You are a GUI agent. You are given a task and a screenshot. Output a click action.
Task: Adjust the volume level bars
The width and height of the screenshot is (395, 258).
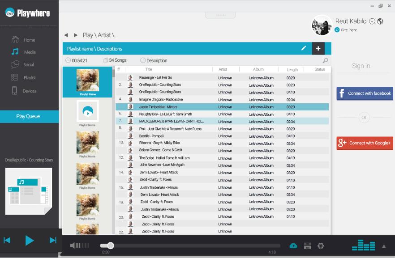click(x=82, y=245)
